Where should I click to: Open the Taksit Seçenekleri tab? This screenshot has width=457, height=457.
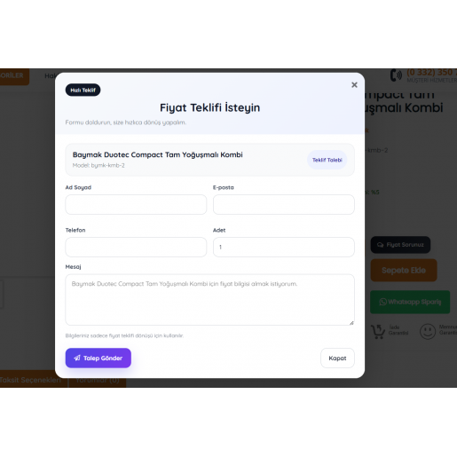pyautogui.click(x=30, y=379)
